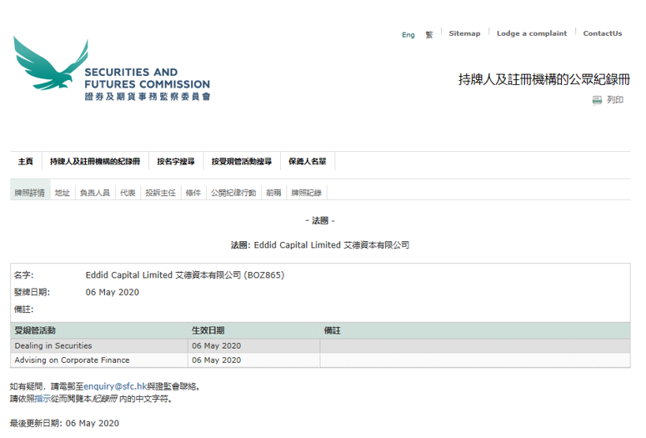
Task: Select the 條件 tab
Action: [x=193, y=193]
